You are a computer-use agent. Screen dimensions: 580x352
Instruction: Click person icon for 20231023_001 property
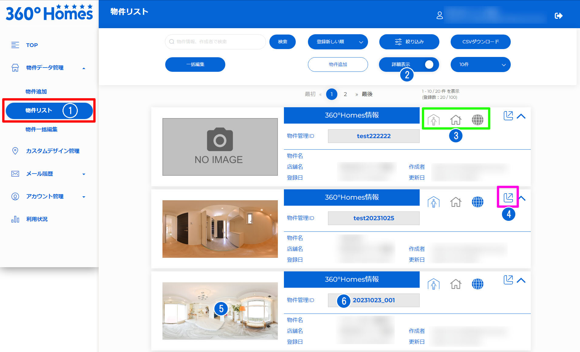(x=433, y=284)
